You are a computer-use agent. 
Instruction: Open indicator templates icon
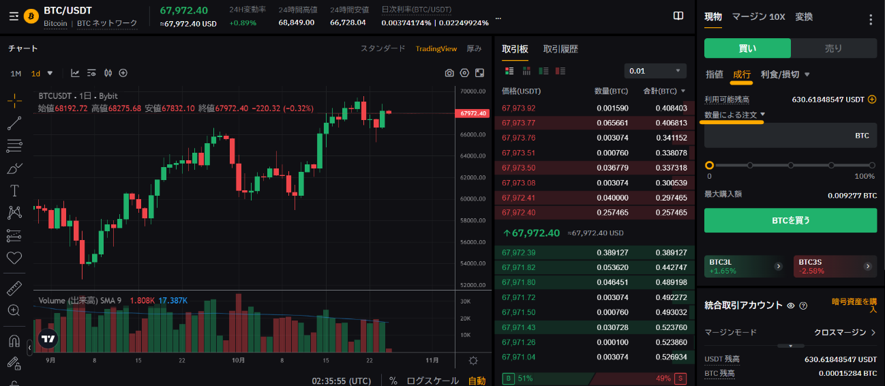91,73
